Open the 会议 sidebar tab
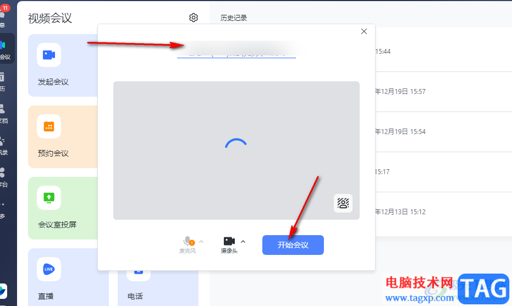The image size is (512, 306). (7, 48)
